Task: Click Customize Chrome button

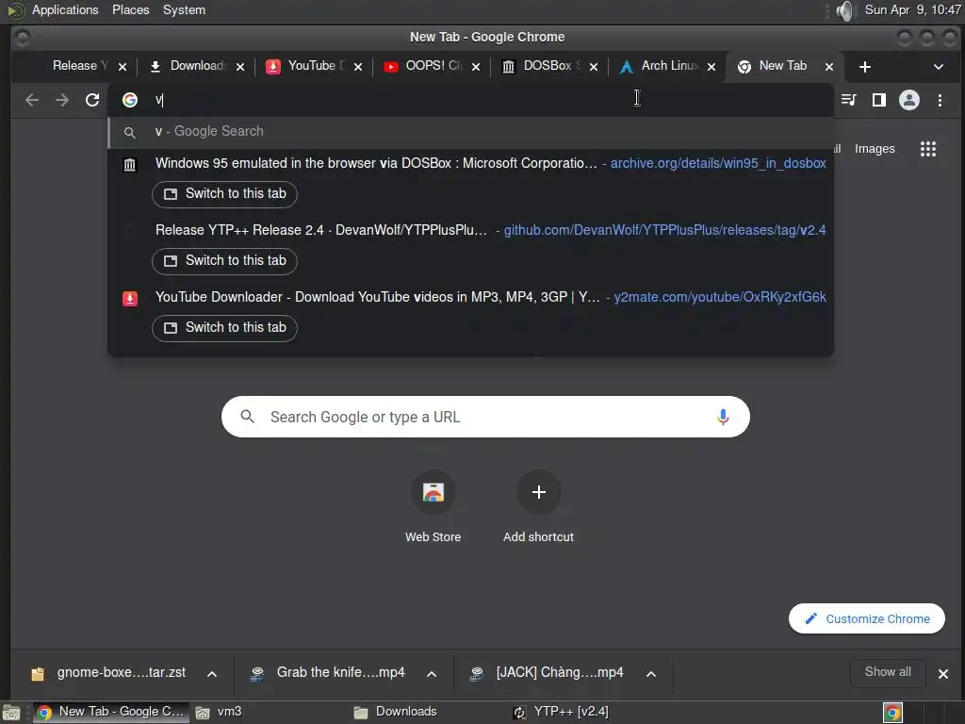Action: point(867,618)
